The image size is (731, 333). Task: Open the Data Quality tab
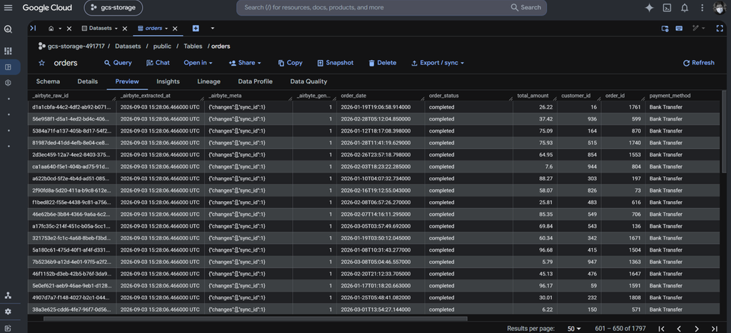click(x=308, y=81)
